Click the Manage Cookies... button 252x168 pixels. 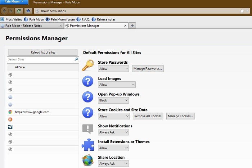click(180, 116)
